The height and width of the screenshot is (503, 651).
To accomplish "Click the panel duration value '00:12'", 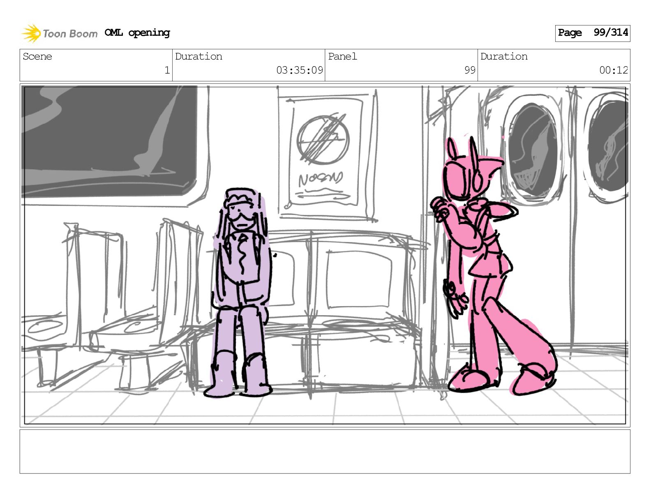I will pos(614,70).
